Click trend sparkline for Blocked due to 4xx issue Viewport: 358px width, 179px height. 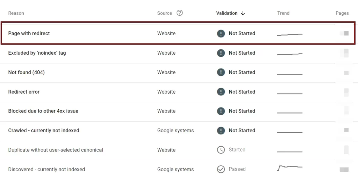tap(290, 113)
